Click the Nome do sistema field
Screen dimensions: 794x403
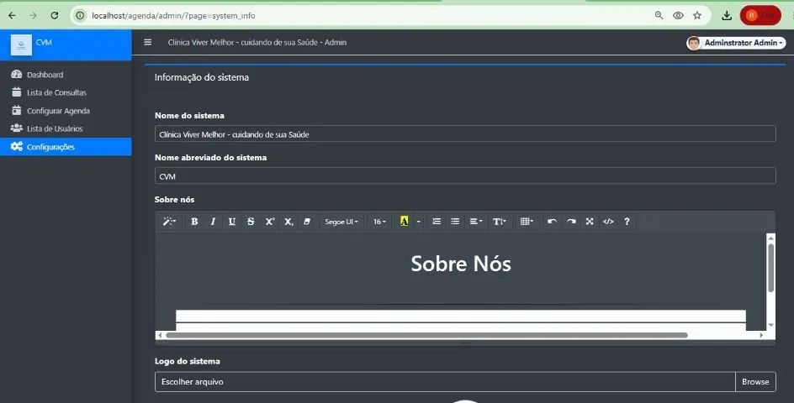[x=465, y=134]
